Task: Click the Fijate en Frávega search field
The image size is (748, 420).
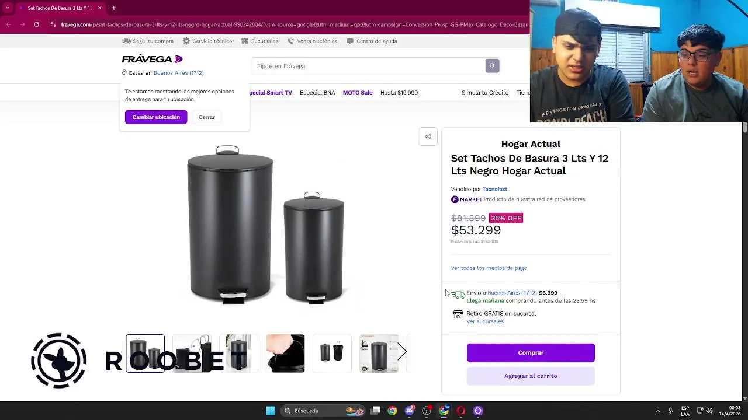Action: 370,66
